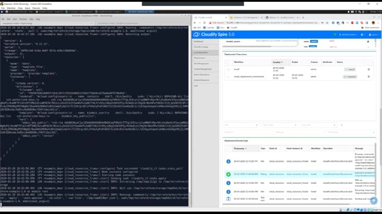Open the Machine menu in the VirtualBox menu bar
Viewport: 382px width, 214px height.
coord(11,8)
